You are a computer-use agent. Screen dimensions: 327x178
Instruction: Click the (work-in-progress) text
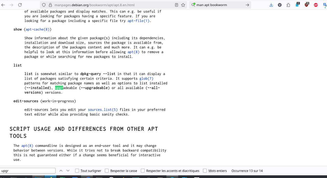58,101
